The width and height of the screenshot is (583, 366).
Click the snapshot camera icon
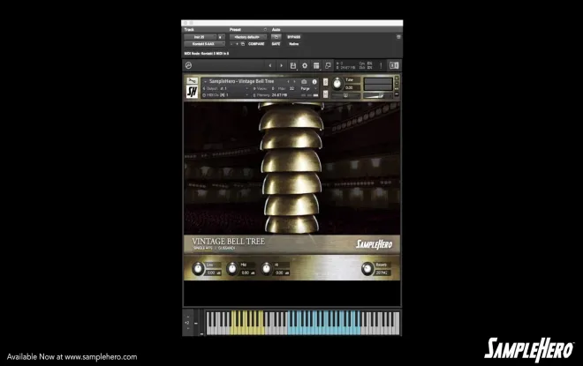point(304,82)
